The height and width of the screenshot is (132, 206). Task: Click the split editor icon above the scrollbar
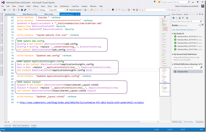[x=165, y=17]
